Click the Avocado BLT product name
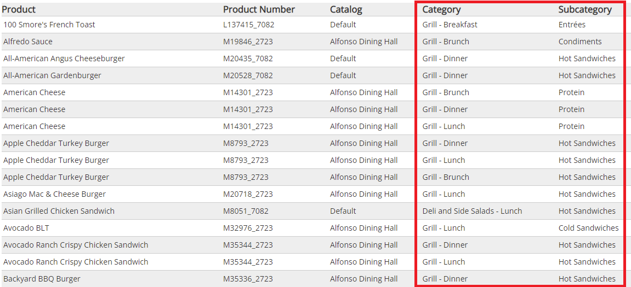Viewport: 631px width, 287px height. pos(26,227)
